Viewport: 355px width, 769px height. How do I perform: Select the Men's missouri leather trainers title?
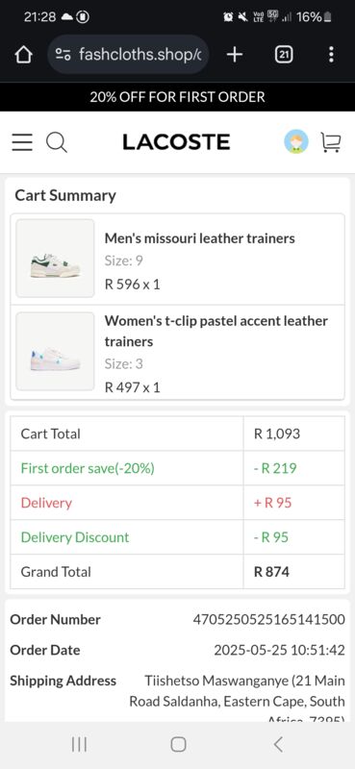[x=200, y=238]
